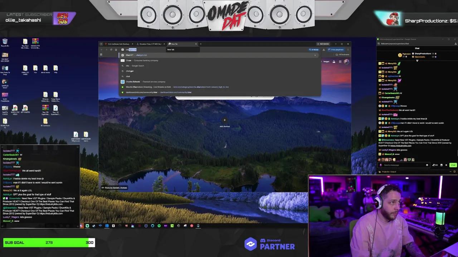458x257 pixels.
Task: Open the New Packs To Drop desktop icon
Action: (5, 70)
